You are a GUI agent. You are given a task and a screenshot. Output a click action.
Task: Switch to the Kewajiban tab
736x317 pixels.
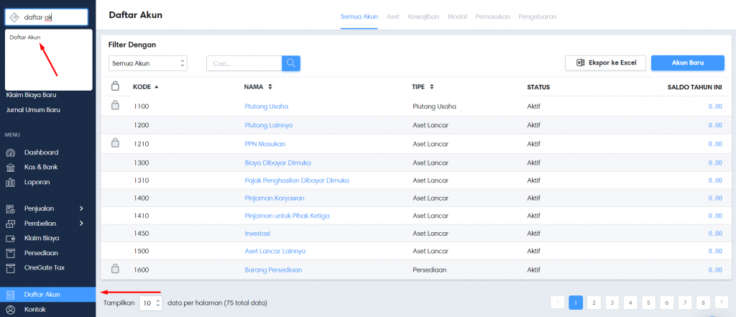click(x=423, y=16)
